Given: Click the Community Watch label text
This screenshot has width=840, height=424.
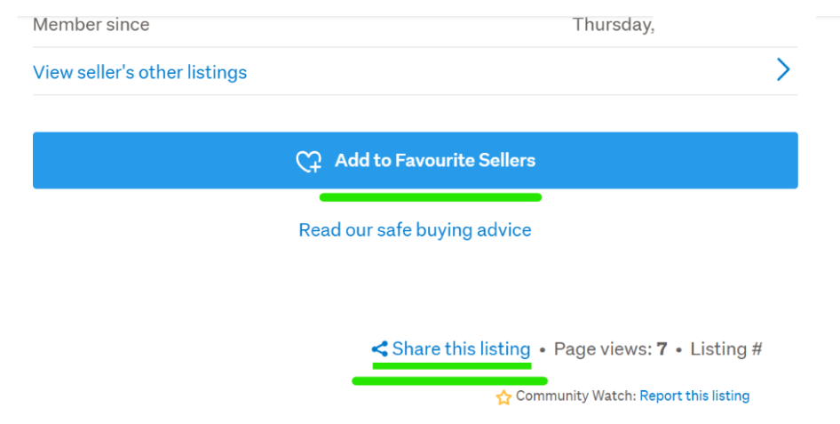Looking at the screenshot, I should coord(575,396).
